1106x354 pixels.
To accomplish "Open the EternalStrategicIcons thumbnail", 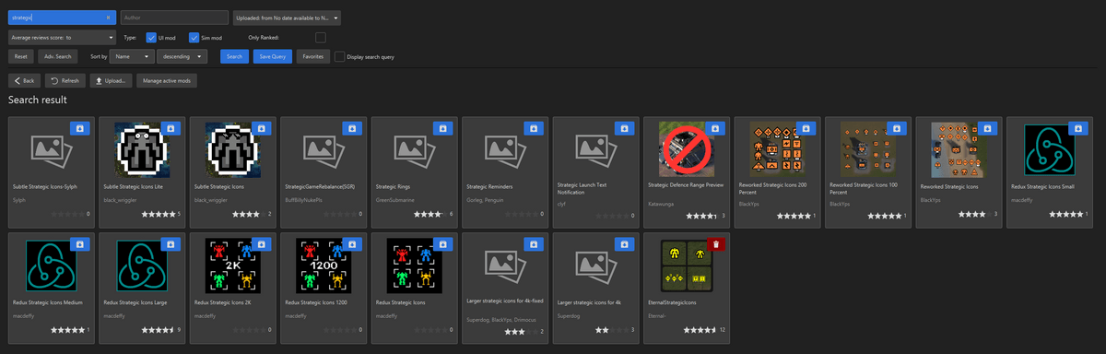I will pos(687,265).
